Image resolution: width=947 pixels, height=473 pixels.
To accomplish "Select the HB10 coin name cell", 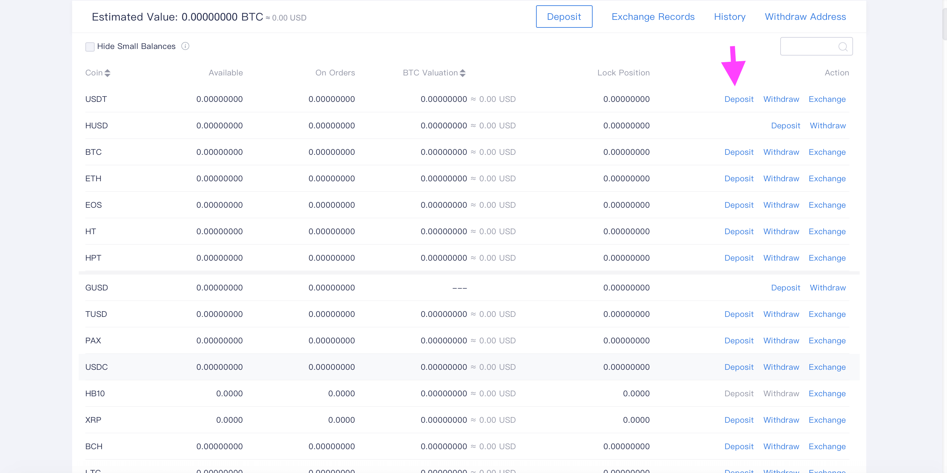I will click(x=95, y=394).
